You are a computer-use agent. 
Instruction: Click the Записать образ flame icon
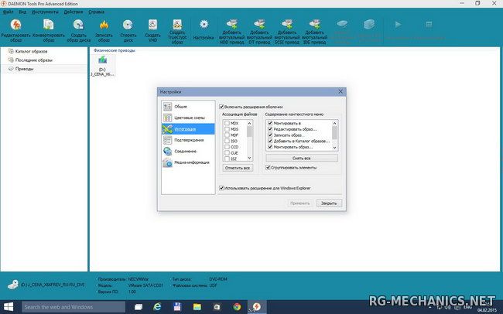(103, 26)
